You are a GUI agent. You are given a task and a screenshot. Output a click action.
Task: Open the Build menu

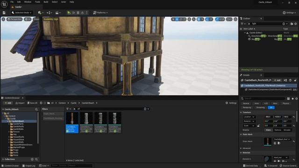tap(46, 2)
